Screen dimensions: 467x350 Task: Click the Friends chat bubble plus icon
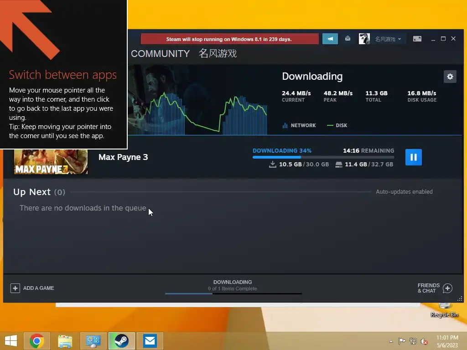[447, 288]
